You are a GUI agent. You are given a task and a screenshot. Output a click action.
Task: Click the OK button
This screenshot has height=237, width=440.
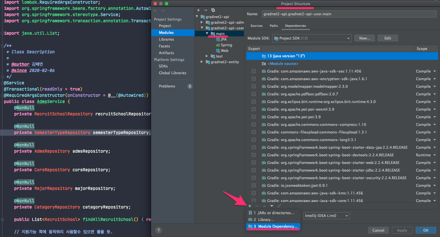[426, 230]
